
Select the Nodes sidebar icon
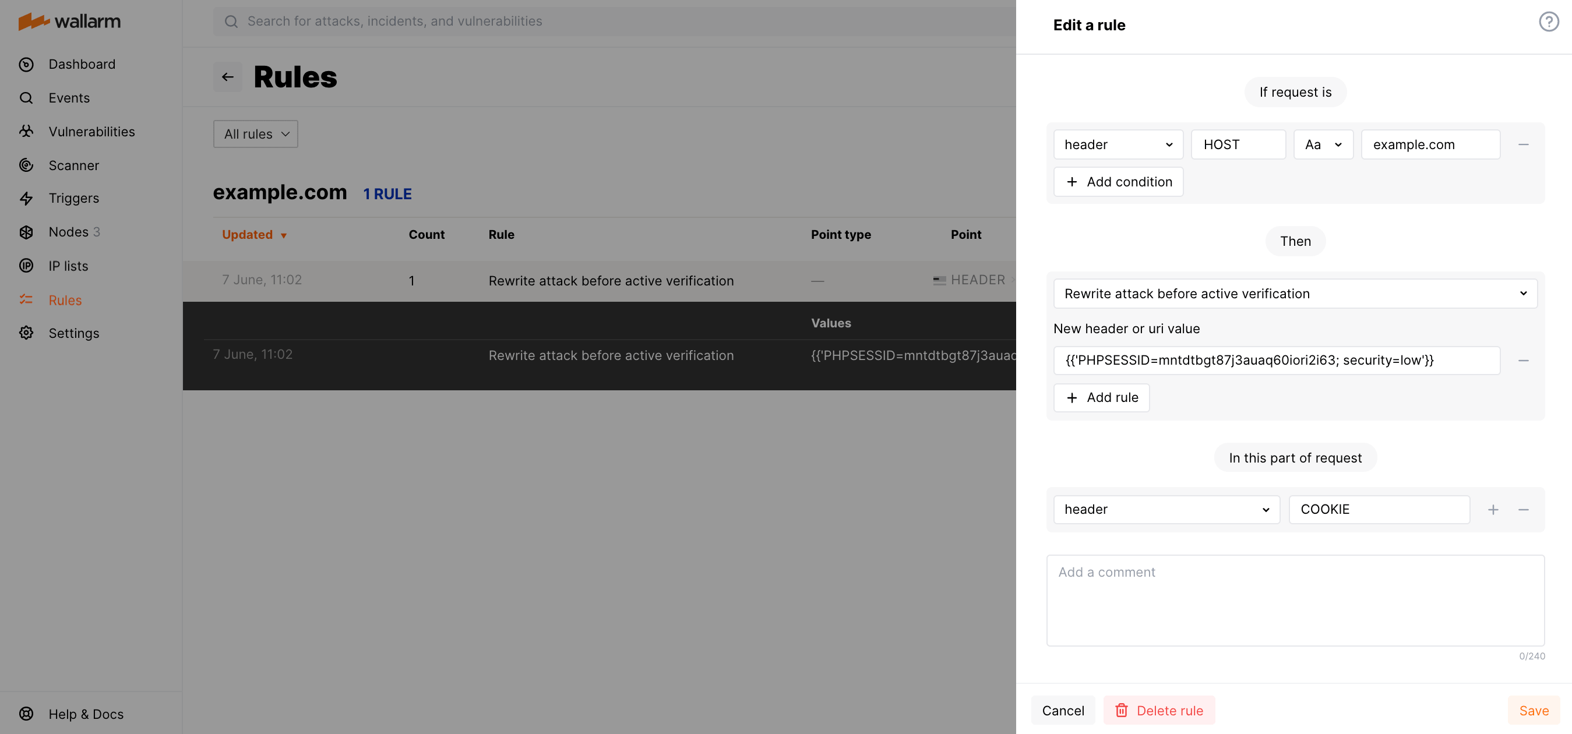click(26, 232)
